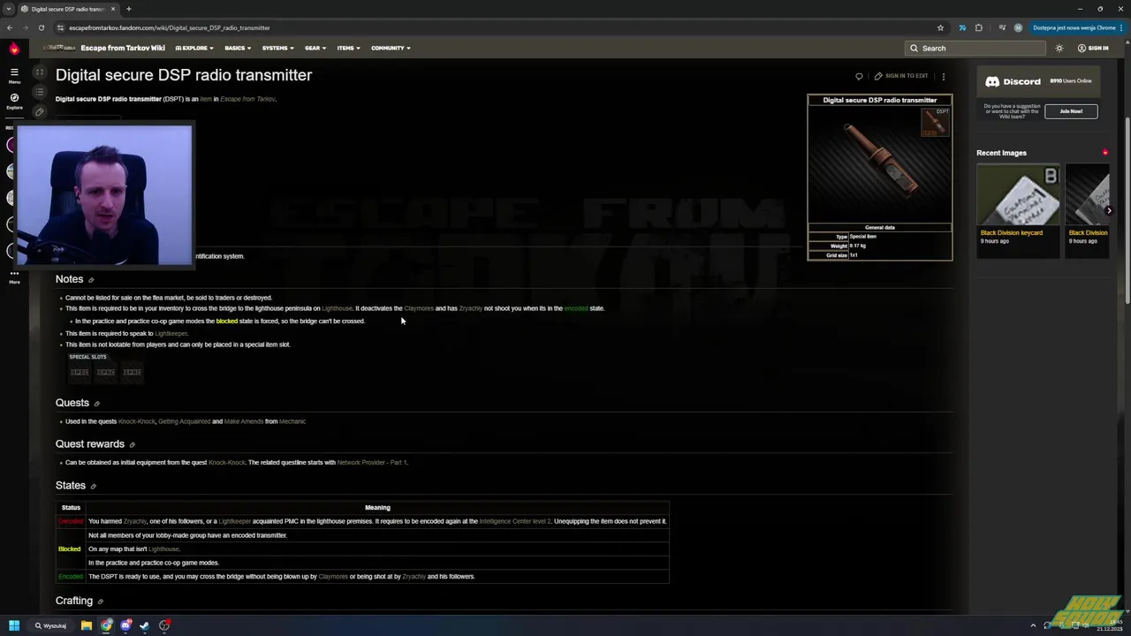The image size is (1131, 636).
Task: Show hidden system tray icons
Action: 1033,625
